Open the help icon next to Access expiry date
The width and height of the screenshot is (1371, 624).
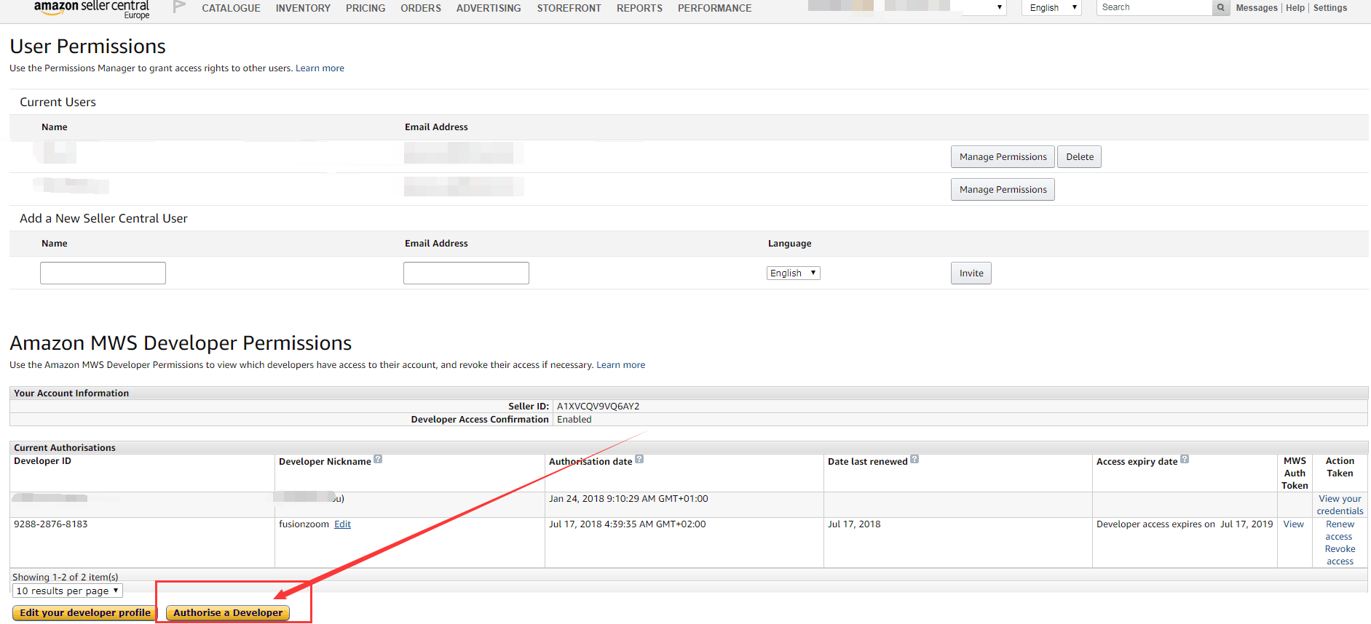tap(1185, 460)
